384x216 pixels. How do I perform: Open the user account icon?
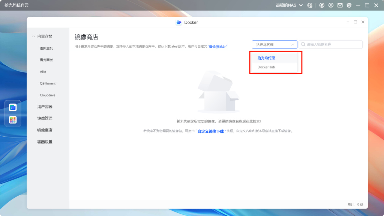click(x=331, y=5)
